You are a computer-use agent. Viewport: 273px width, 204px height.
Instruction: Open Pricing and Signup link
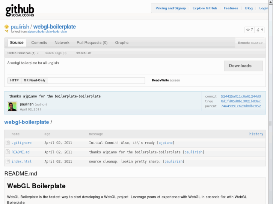[x=170, y=8]
